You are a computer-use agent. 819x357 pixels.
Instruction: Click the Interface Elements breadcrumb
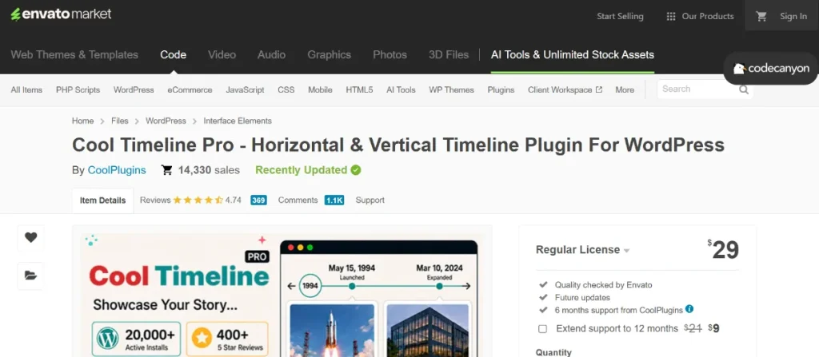click(238, 121)
